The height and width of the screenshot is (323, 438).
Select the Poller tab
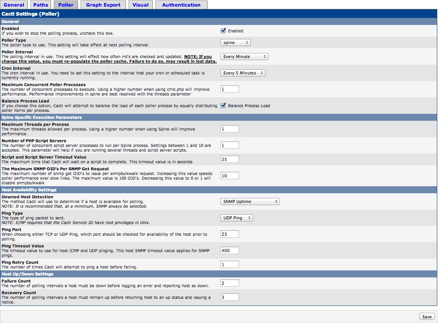(66, 5)
